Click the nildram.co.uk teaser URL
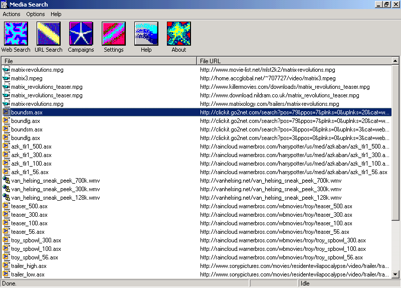The image size is (401, 288). [x=280, y=95]
